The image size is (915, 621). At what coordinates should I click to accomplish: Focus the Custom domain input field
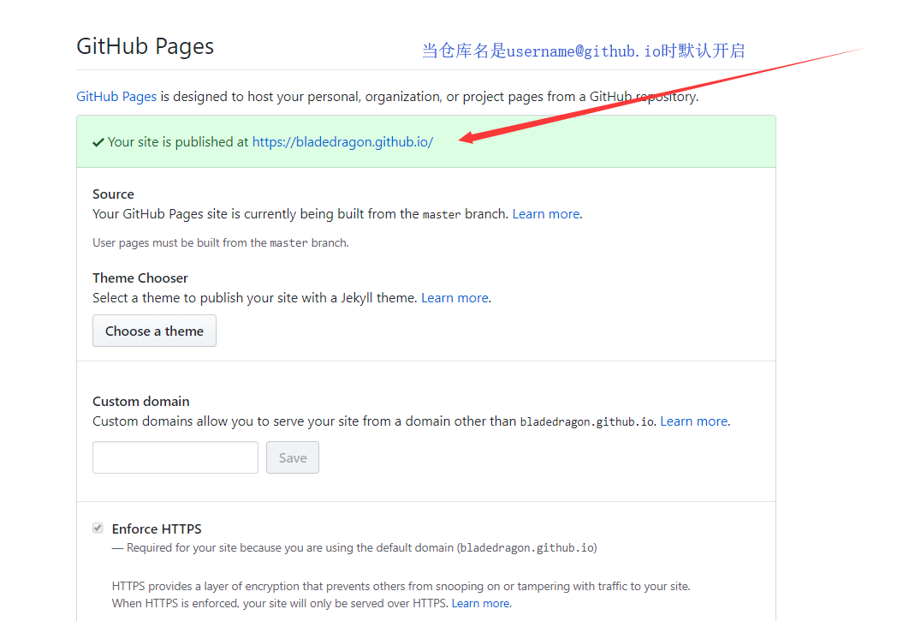click(175, 457)
